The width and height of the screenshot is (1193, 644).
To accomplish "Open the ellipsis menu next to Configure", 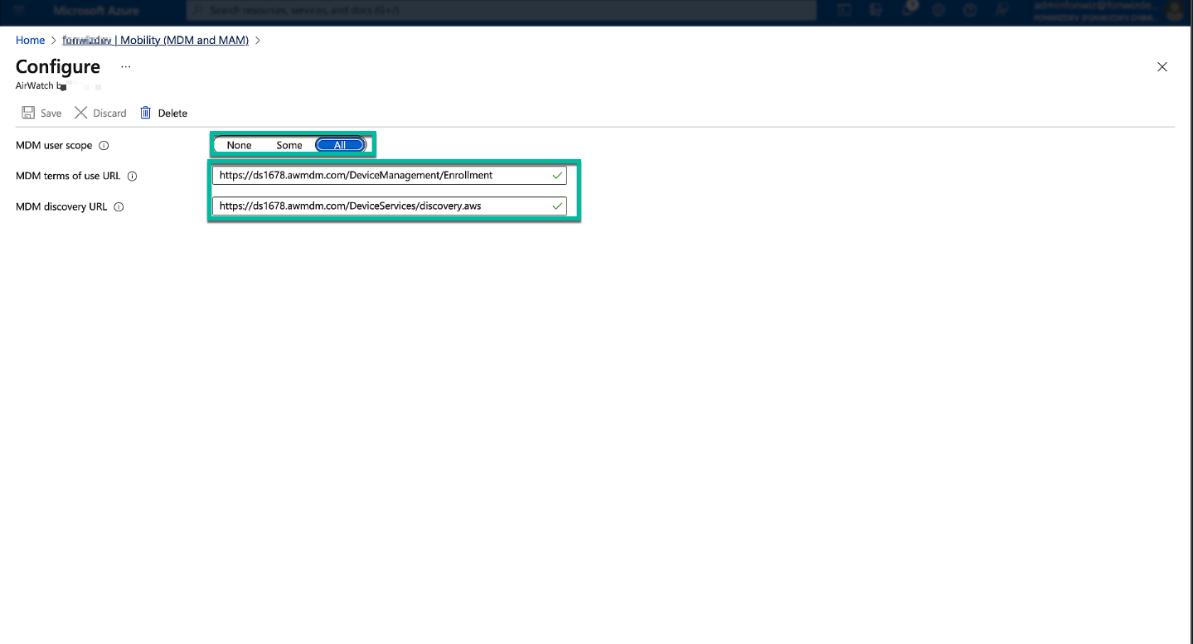I will pos(126,66).
